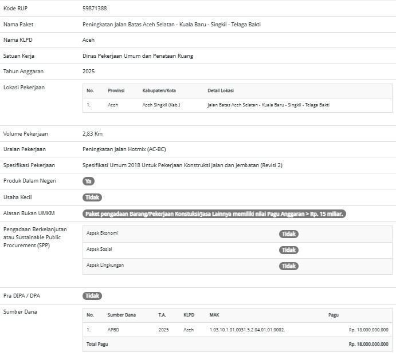The height and width of the screenshot is (360, 396).
Task: Click the APBD source cell in funding table
Action: tap(113, 330)
